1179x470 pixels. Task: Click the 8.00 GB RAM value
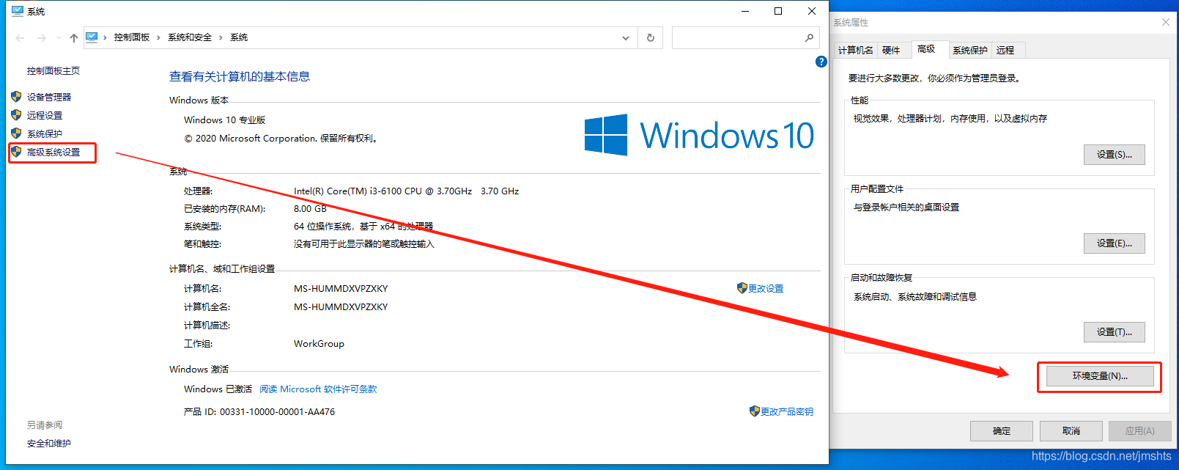(310, 208)
